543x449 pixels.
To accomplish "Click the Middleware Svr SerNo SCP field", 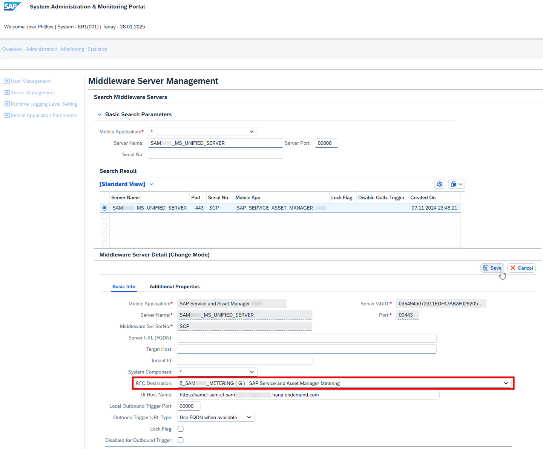I will (x=245, y=326).
